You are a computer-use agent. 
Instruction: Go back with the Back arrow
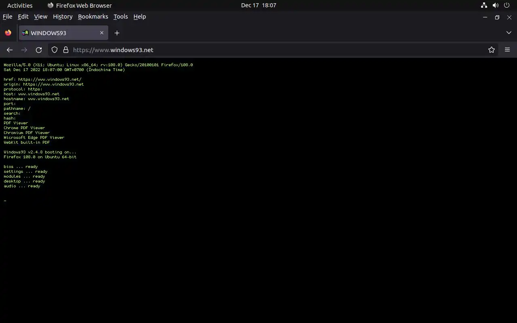coord(10,50)
